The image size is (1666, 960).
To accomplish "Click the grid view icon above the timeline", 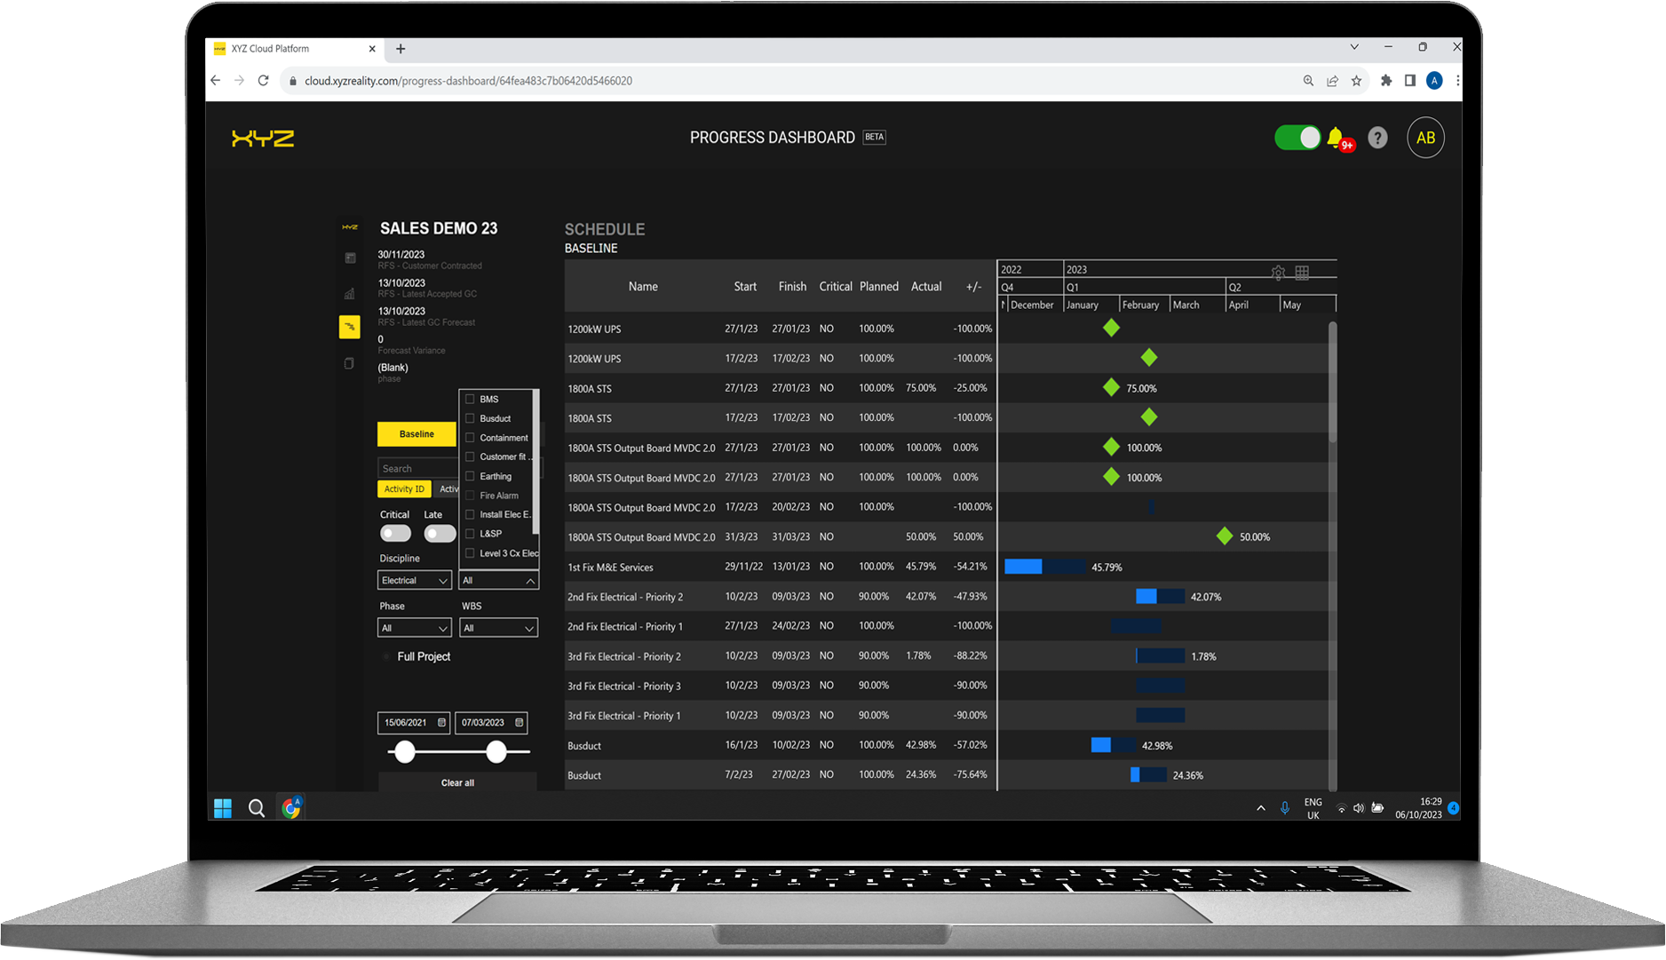I will pyautogui.click(x=1302, y=272).
